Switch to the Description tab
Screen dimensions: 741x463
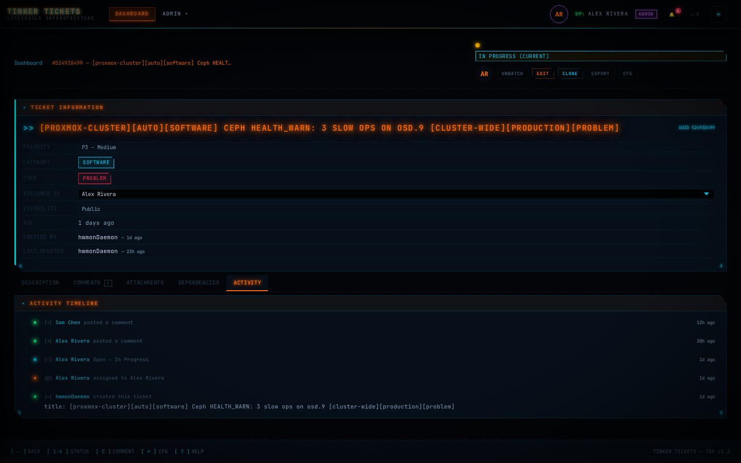pos(40,283)
